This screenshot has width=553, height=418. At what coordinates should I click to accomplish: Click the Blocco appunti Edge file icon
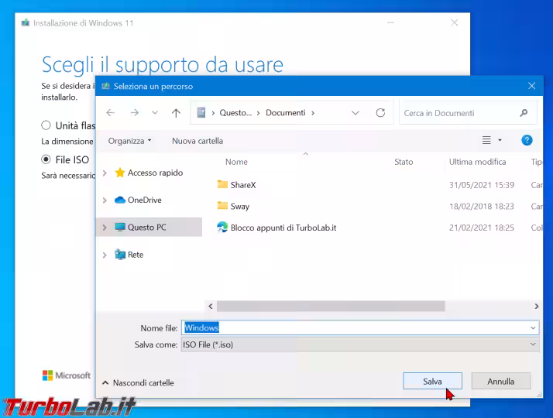[x=222, y=227]
